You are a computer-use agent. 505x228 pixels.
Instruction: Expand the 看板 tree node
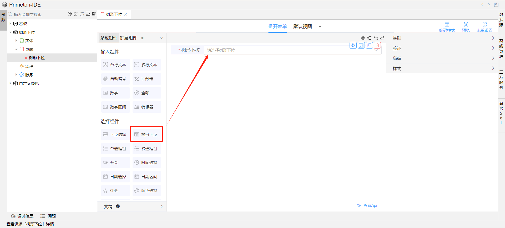[x=11, y=24]
